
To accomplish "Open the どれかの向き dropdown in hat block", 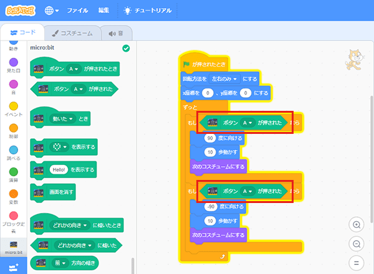I will (70, 225).
